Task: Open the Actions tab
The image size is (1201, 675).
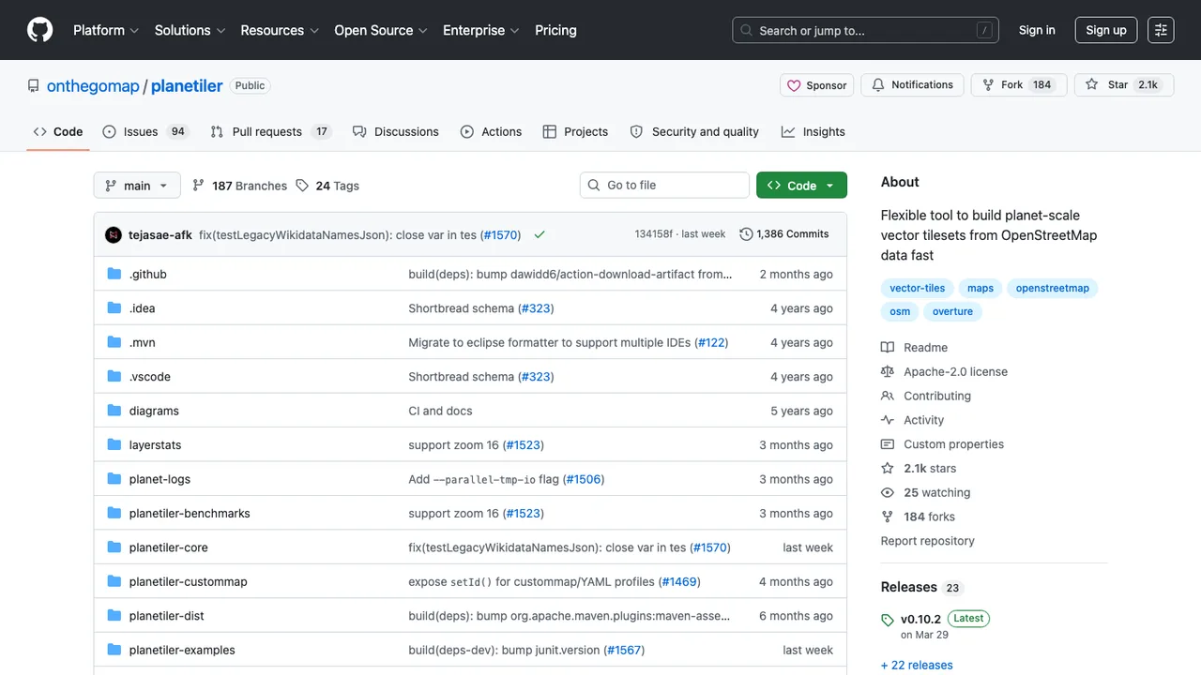Action: coord(492,132)
